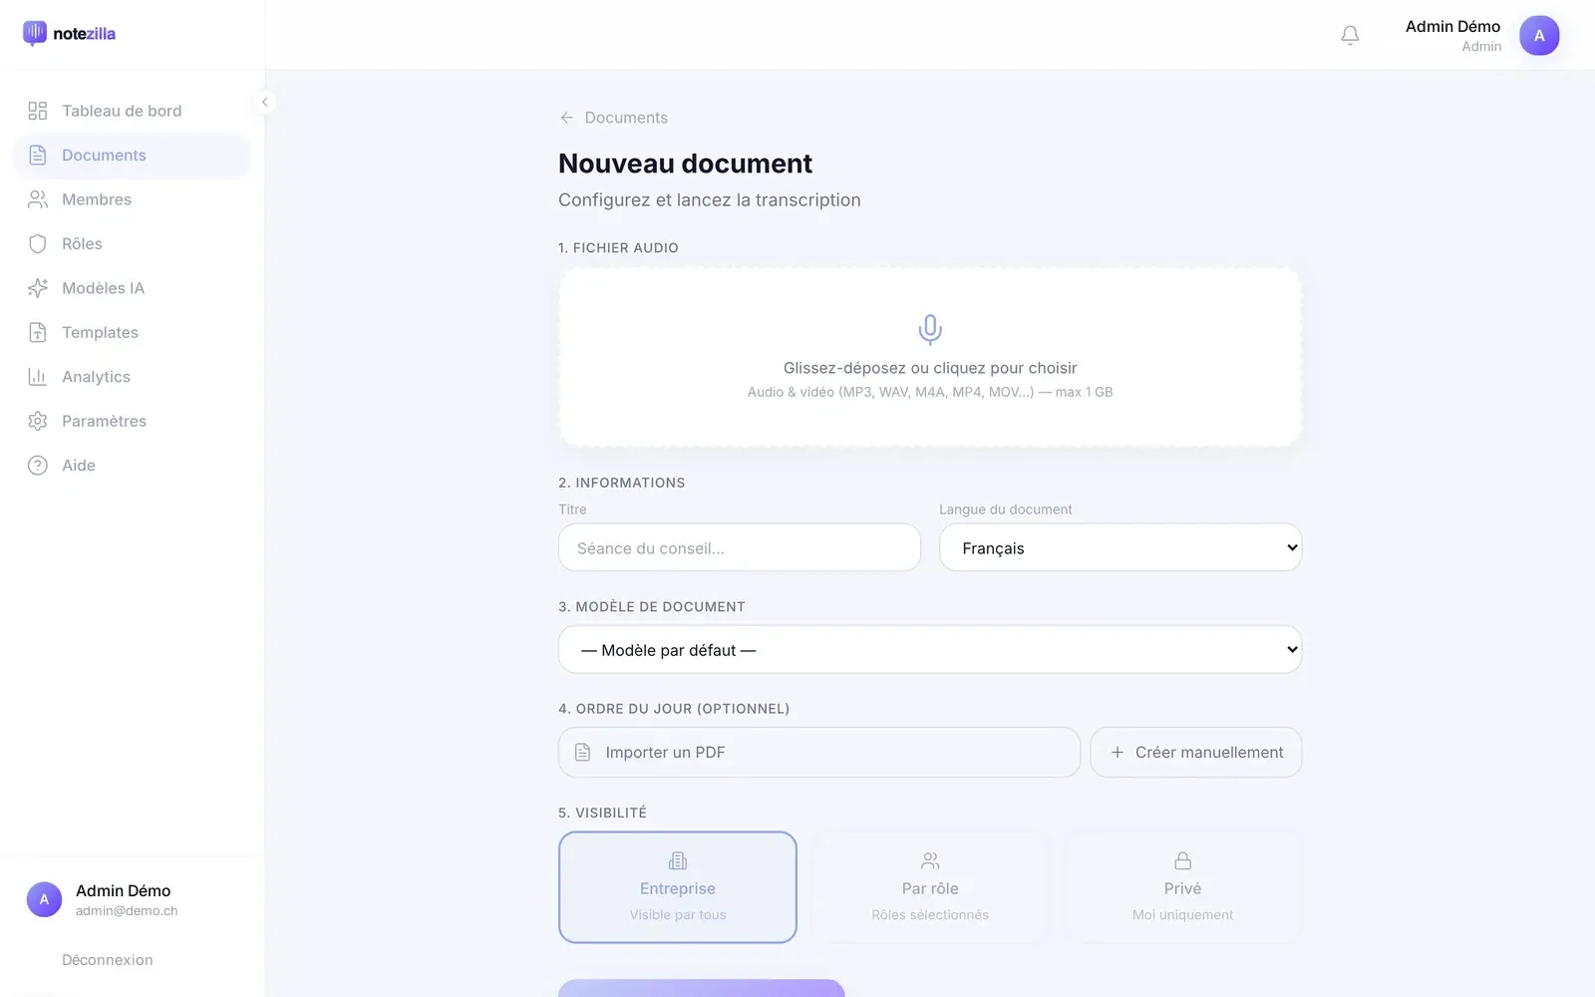This screenshot has height=997, width=1595.
Task: Open notifications bell icon
Action: coord(1350,36)
